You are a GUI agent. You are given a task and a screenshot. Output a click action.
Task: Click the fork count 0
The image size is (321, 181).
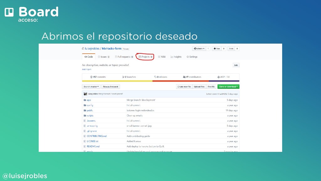pyautogui.click(x=237, y=49)
